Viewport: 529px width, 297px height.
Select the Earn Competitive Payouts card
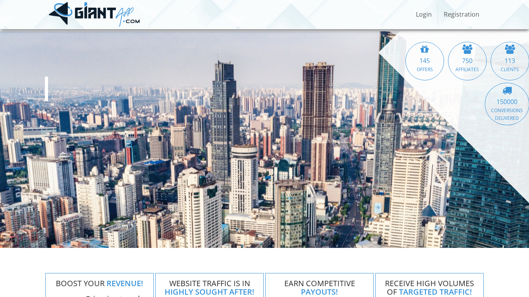(x=319, y=287)
